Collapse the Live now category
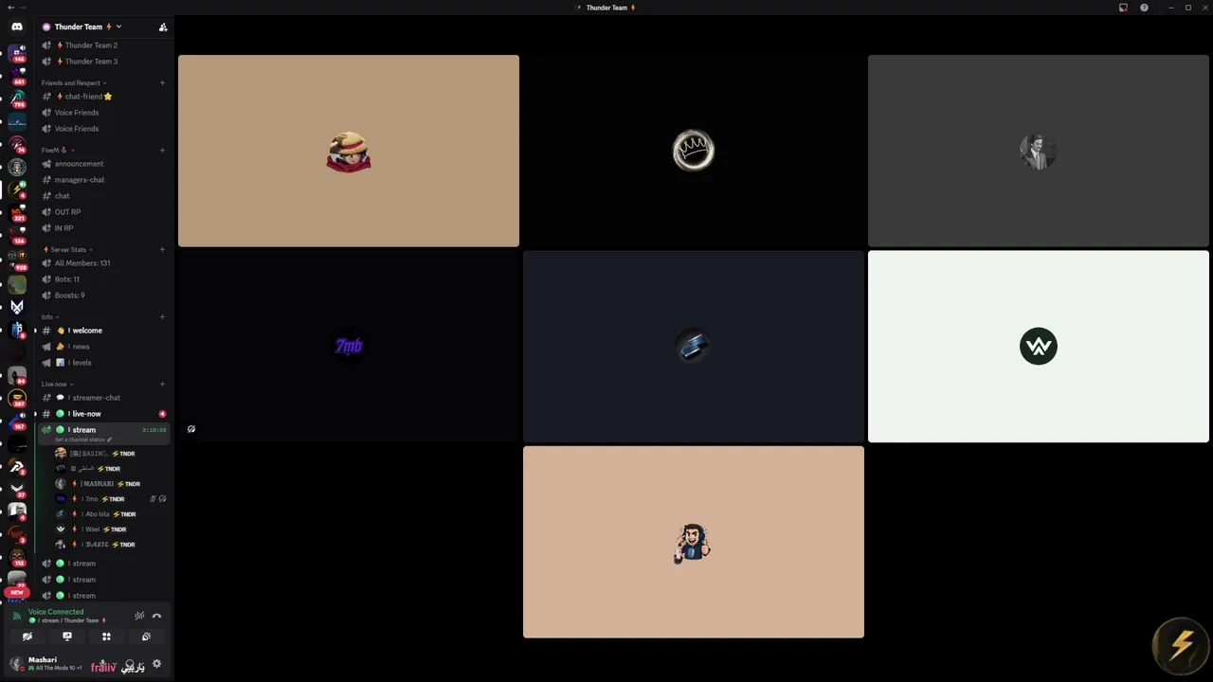 click(x=57, y=384)
